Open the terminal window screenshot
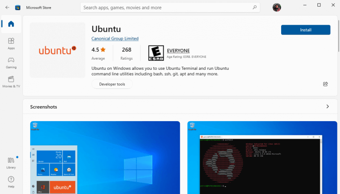Screen dimensions: 340x194 coord(263,158)
